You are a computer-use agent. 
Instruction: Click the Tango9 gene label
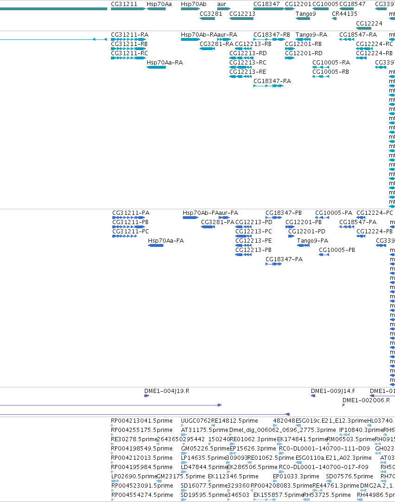click(305, 14)
